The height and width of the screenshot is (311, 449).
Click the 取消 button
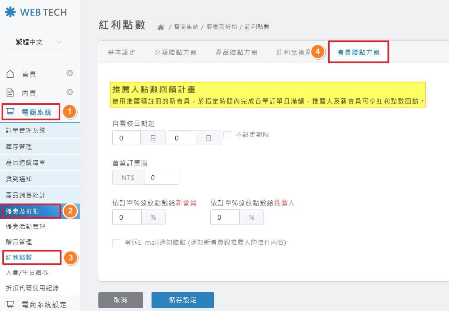(121, 300)
